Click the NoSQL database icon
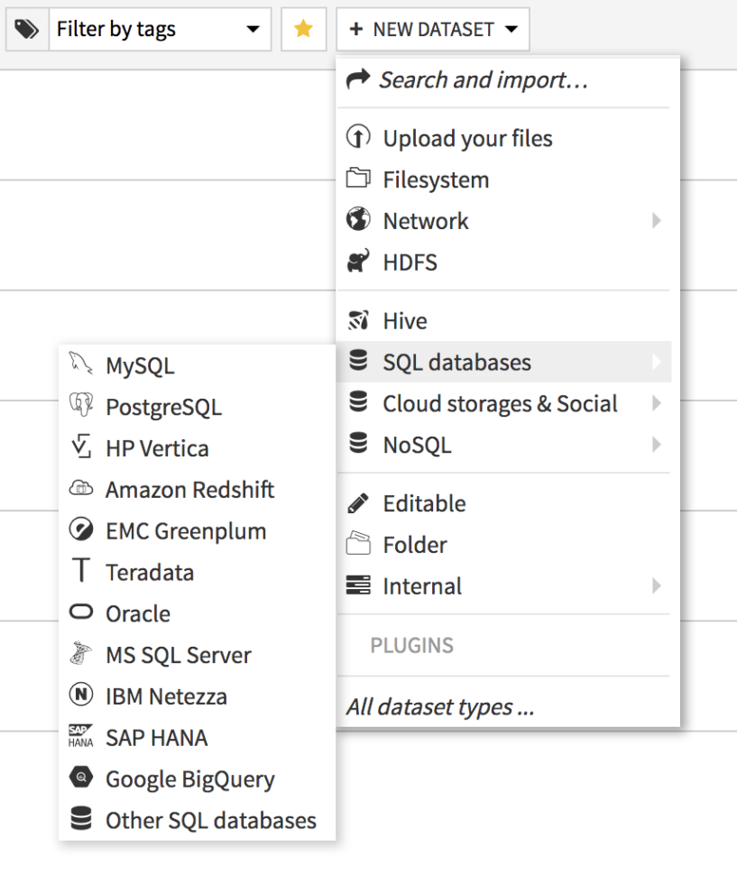Viewport: 737px width, 875px height. coord(358,443)
